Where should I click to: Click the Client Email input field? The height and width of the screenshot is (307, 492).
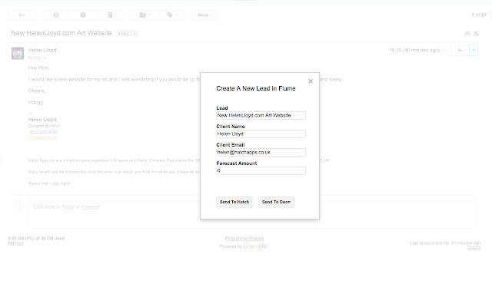click(x=261, y=152)
